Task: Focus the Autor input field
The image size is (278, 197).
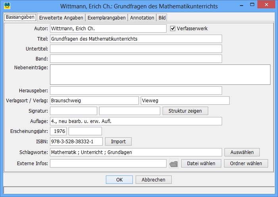Action: pos(108,29)
